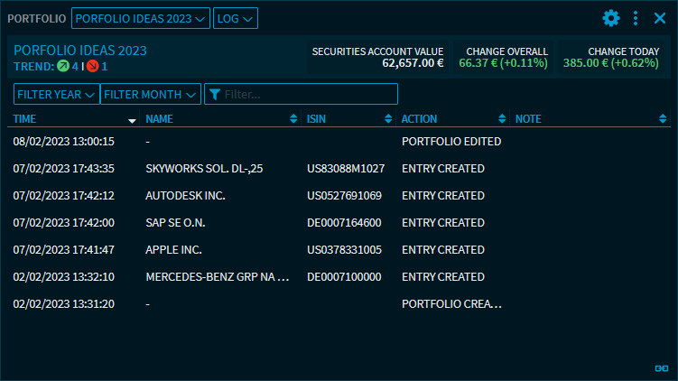Select the Portfolio Edited log row
This screenshot has height=381, width=678.
pyautogui.click(x=450, y=142)
